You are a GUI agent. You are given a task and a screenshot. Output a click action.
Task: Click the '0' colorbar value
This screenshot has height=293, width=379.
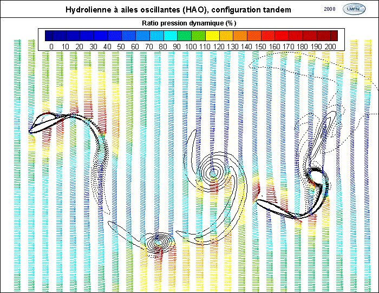pos(51,47)
